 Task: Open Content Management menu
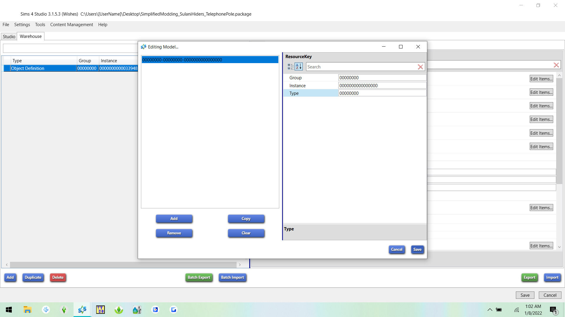pyautogui.click(x=72, y=25)
